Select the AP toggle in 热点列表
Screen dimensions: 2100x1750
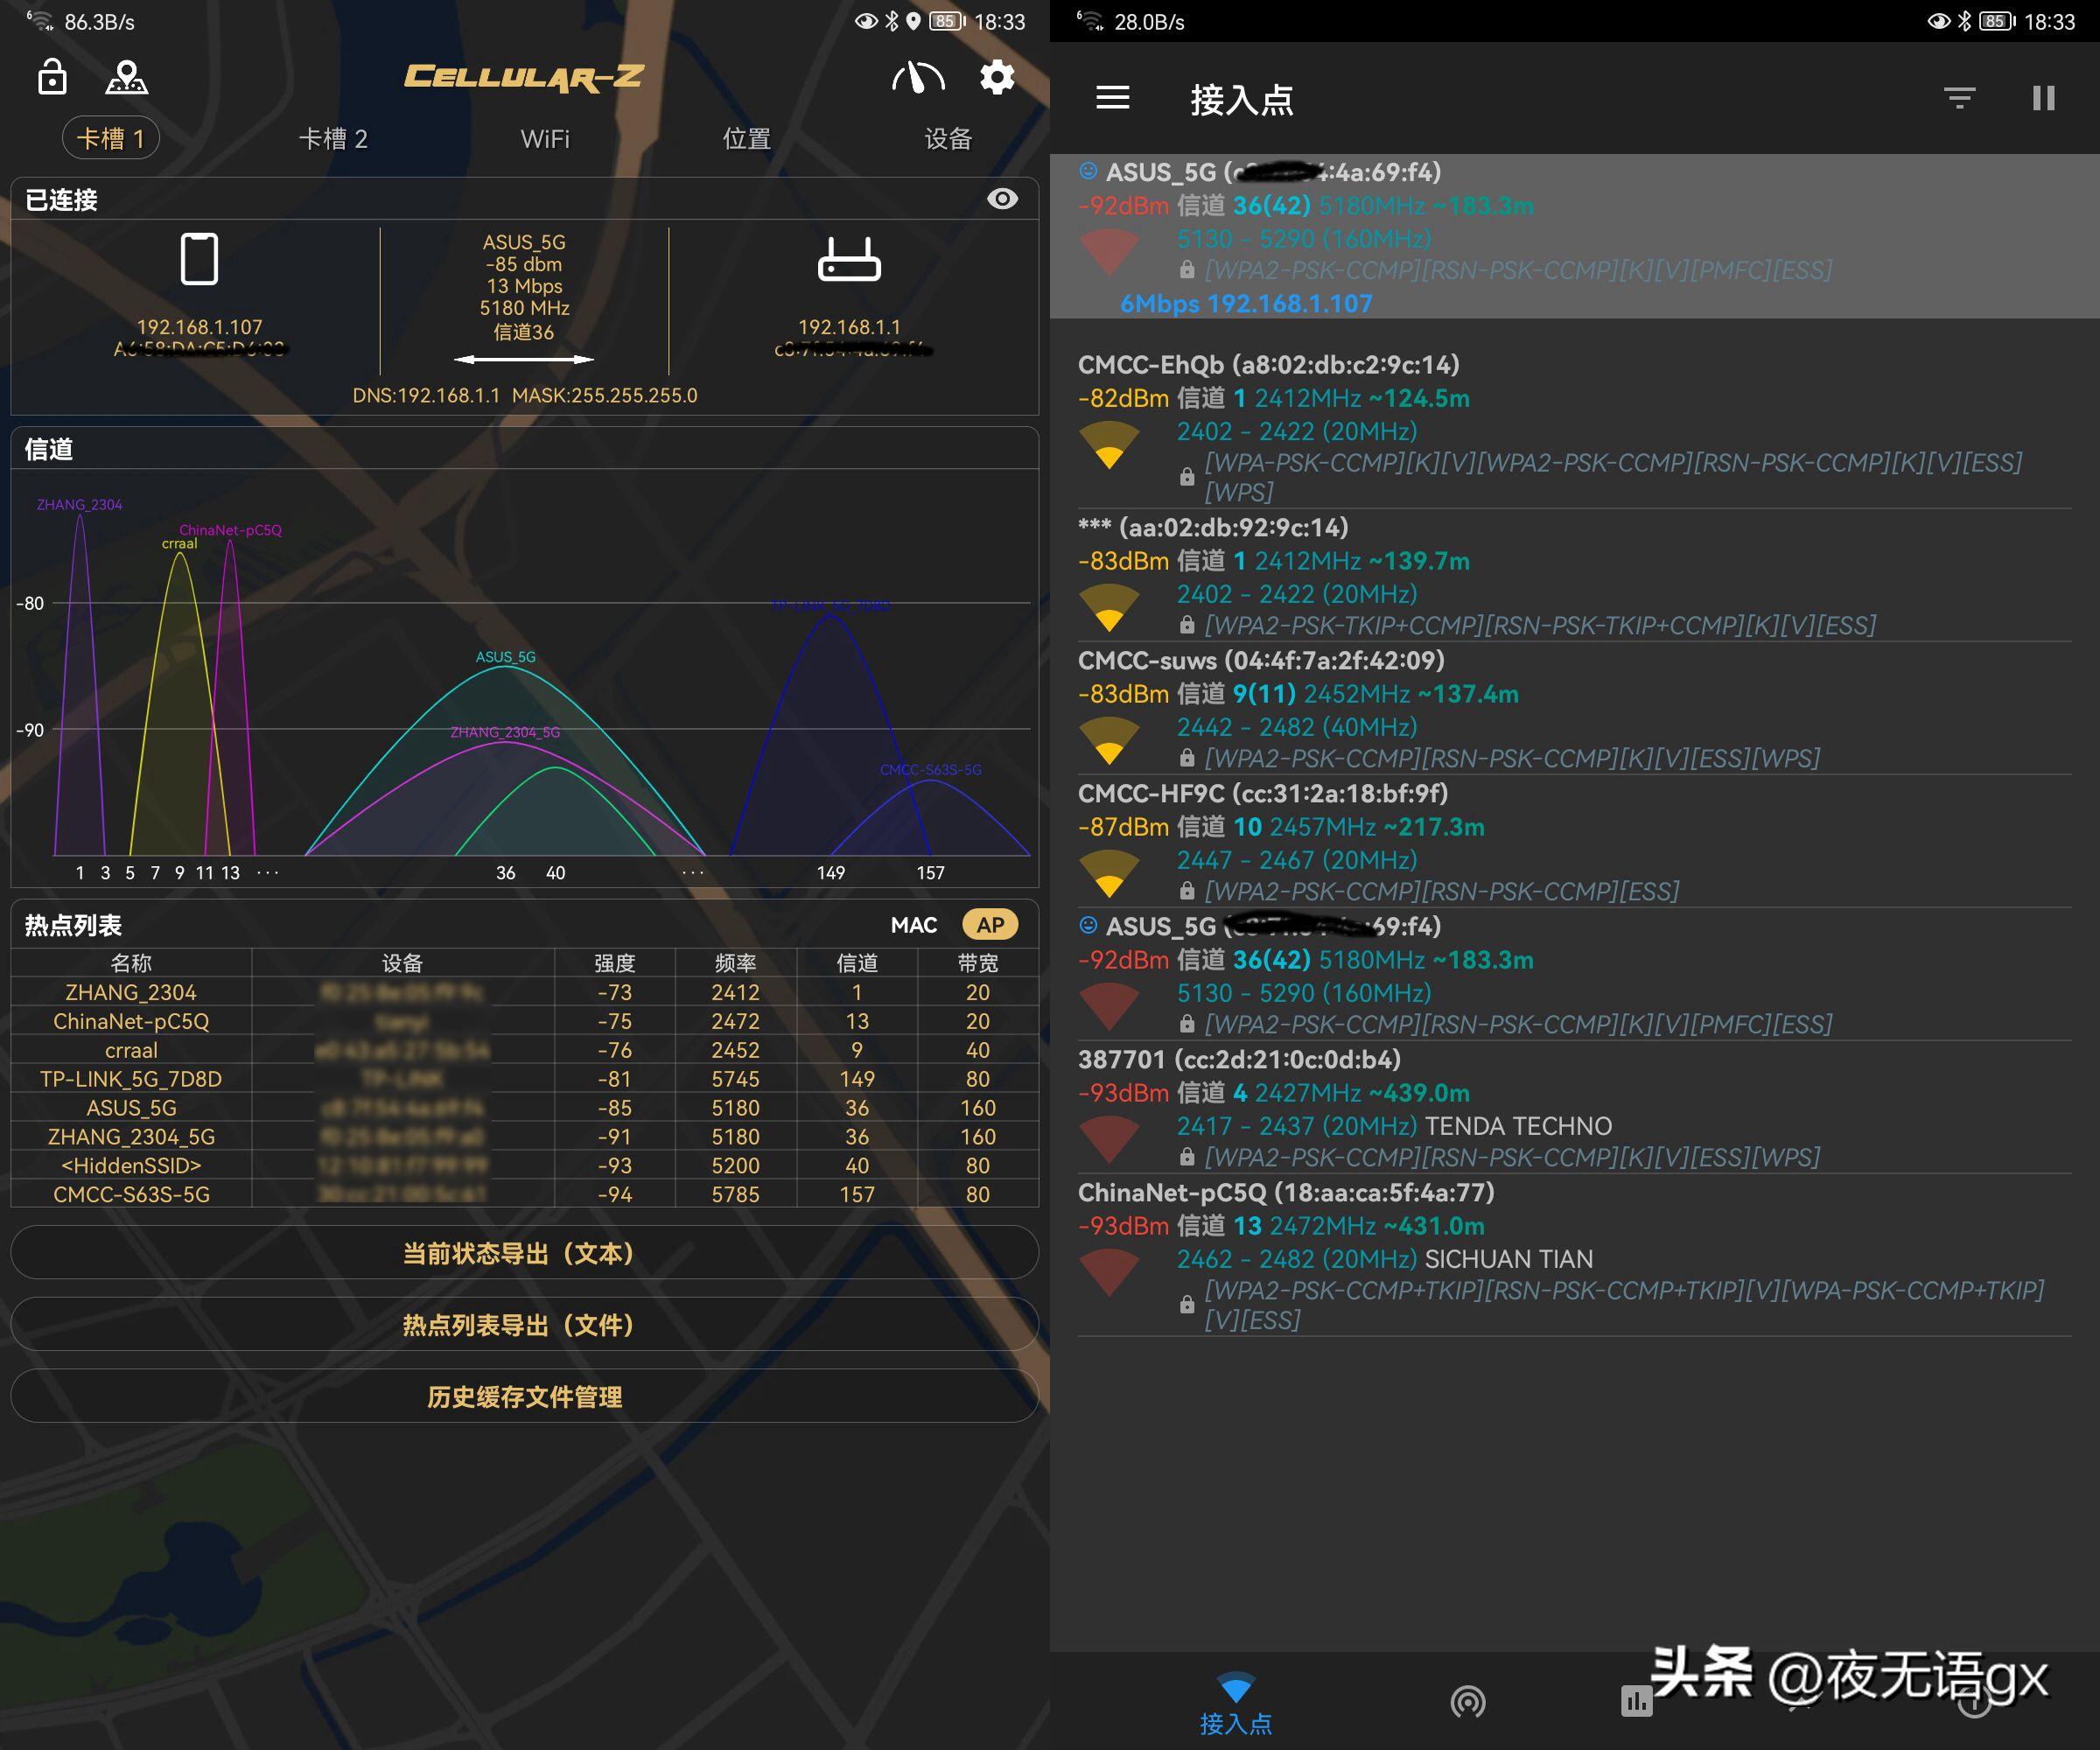pos(990,925)
